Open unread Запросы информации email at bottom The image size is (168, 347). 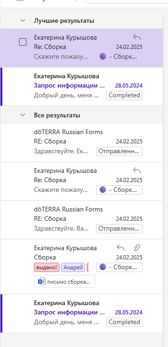coord(82,313)
